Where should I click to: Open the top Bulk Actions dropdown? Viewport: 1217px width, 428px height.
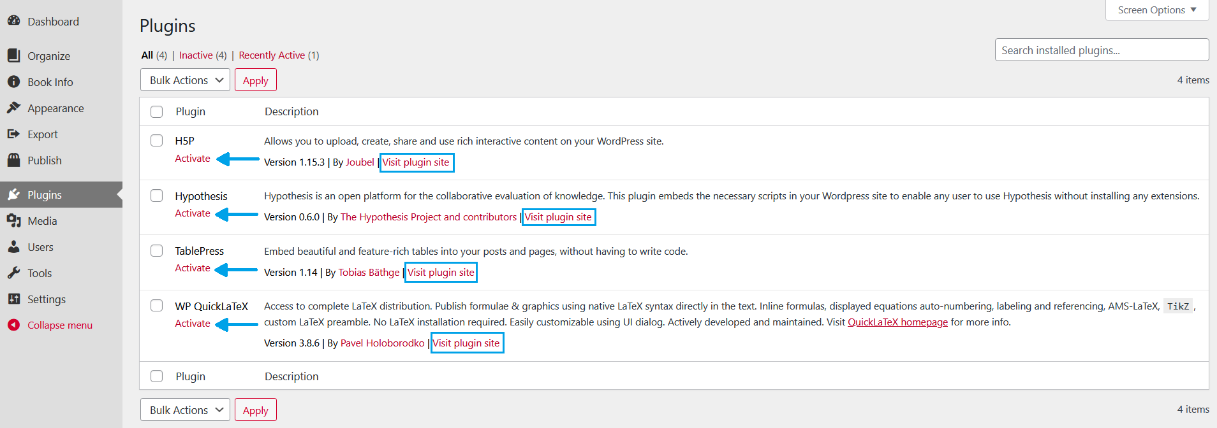point(185,80)
